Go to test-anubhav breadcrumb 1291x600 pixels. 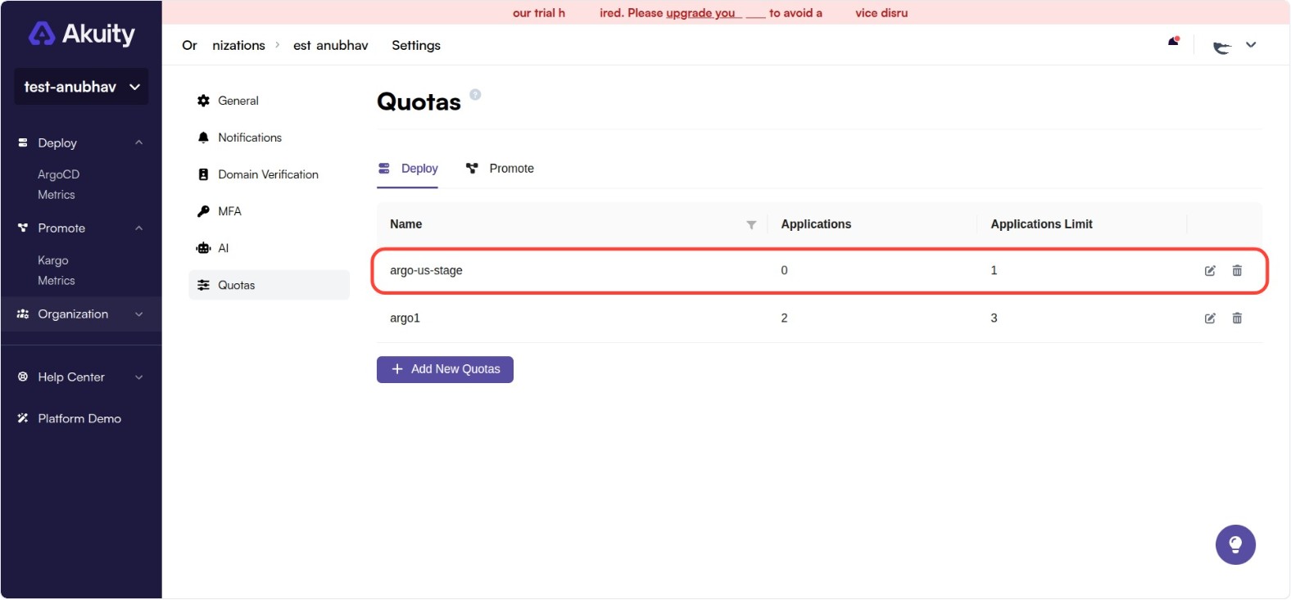pos(331,45)
